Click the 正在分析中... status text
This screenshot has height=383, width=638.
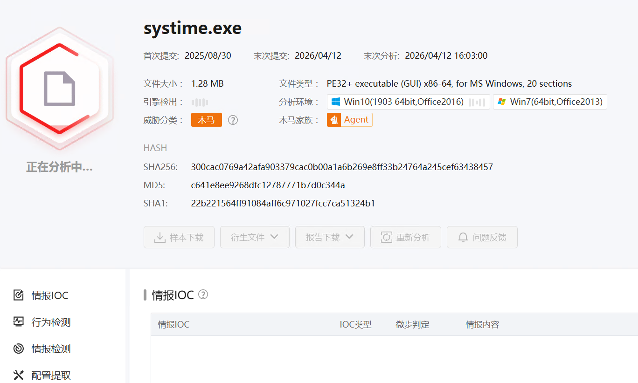coord(59,167)
